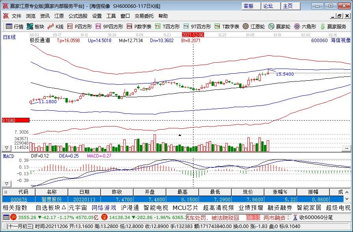Open the 9P四方形 tool icon
Image resolution: width=353 pixels, height=232 pixels.
point(99,27)
